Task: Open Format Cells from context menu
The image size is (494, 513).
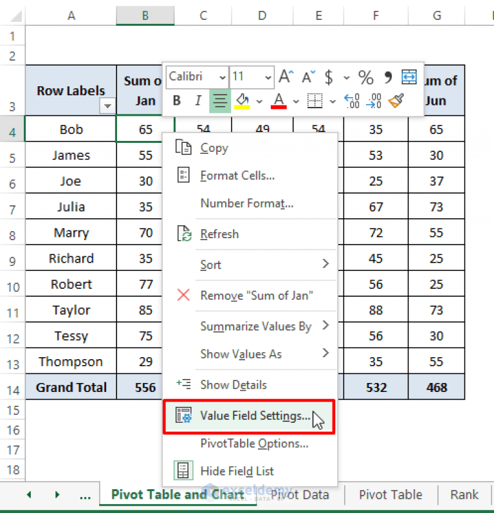Action: coord(250,176)
